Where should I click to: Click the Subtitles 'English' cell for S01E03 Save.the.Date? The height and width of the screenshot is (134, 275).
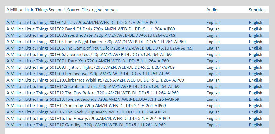click(256, 35)
